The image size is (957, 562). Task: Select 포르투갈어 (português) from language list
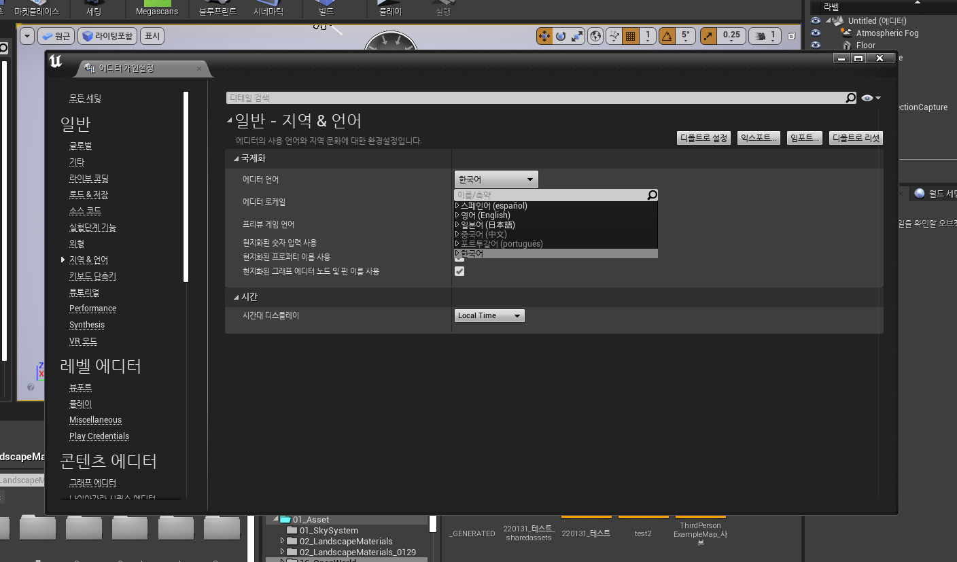[502, 243]
